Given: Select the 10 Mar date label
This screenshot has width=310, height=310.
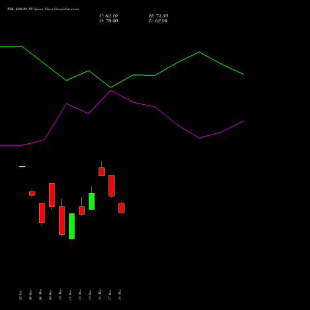Looking at the screenshot, I should coord(60,294).
